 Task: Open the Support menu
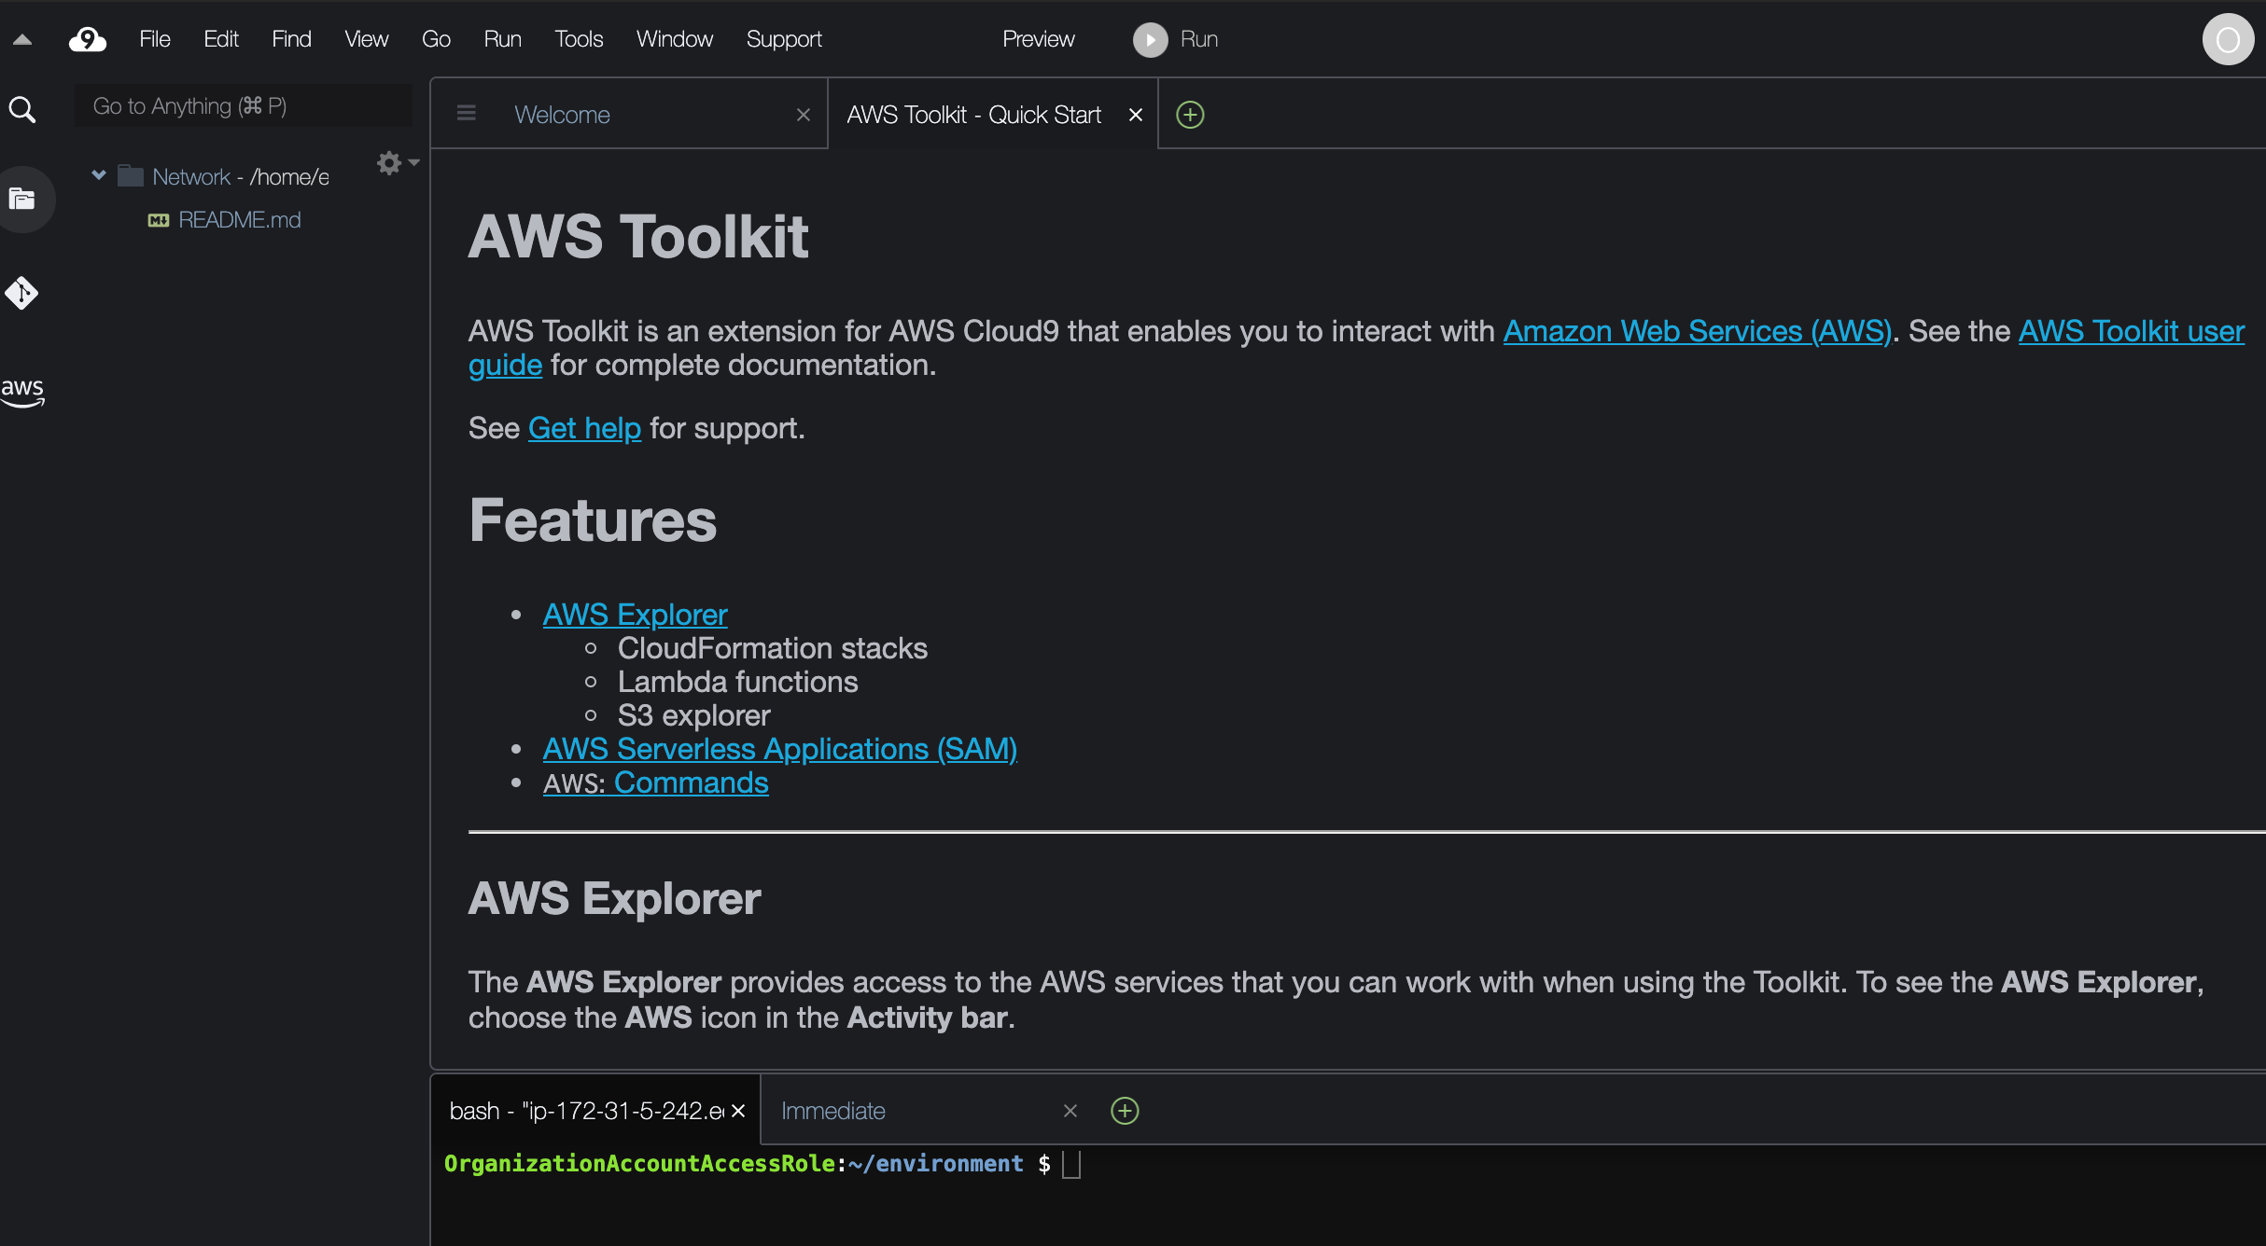[x=784, y=39]
